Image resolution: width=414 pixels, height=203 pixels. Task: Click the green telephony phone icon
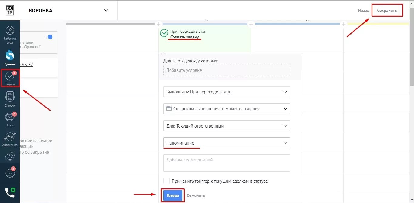pyautogui.click(x=10, y=192)
